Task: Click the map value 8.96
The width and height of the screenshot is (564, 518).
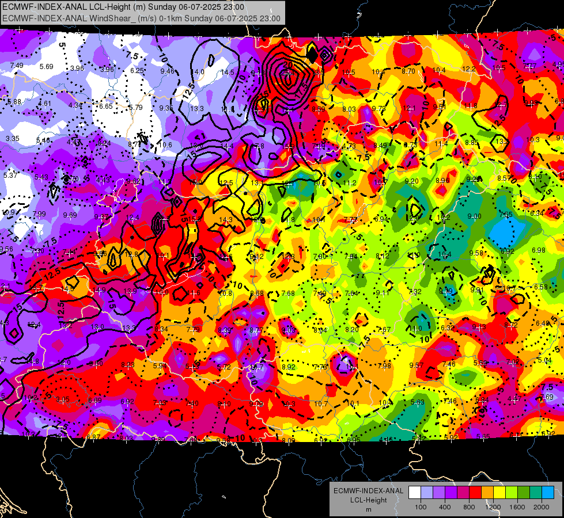Action: point(442,181)
